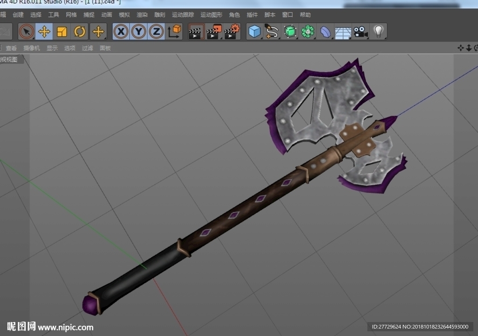Expand the deformer objects group

pos(325,32)
